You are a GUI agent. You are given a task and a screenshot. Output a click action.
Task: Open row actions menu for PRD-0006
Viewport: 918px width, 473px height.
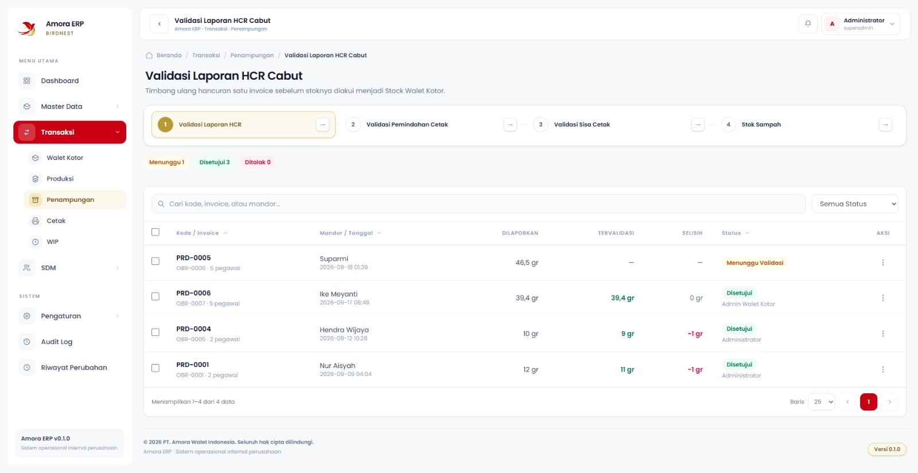coord(883,298)
